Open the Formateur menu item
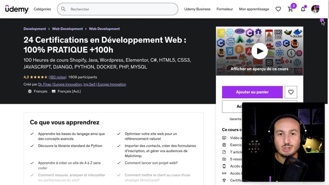The height and width of the screenshot is (185, 329). (225, 9)
